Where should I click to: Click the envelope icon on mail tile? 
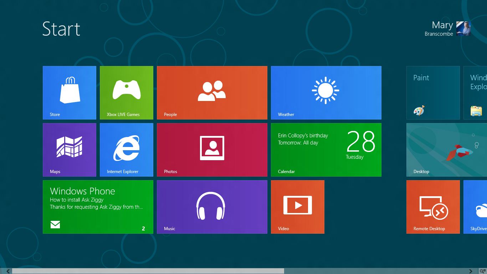55,225
